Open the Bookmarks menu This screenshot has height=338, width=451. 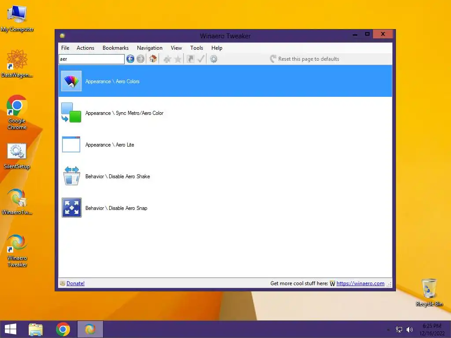(x=116, y=48)
